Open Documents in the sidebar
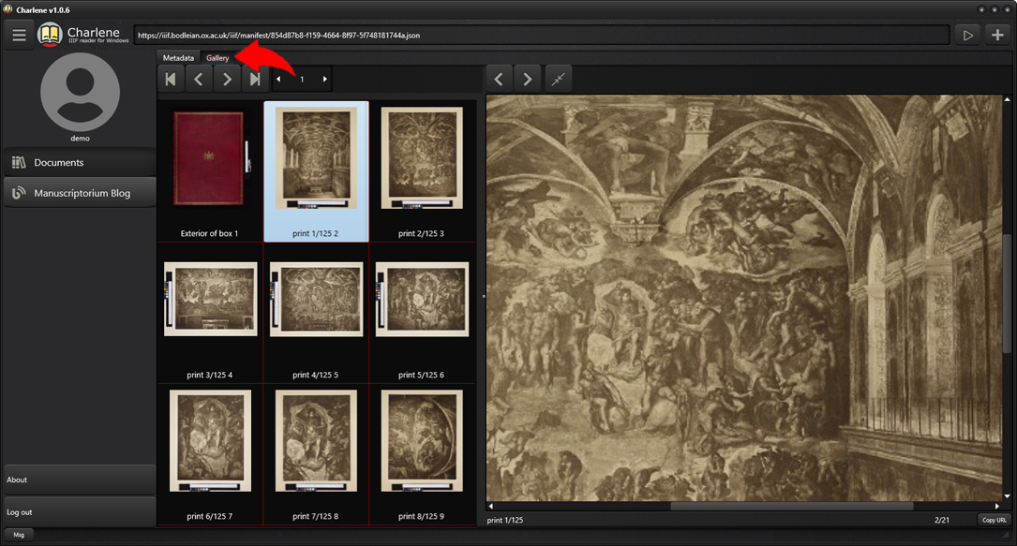1017x546 pixels. tap(80, 163)
